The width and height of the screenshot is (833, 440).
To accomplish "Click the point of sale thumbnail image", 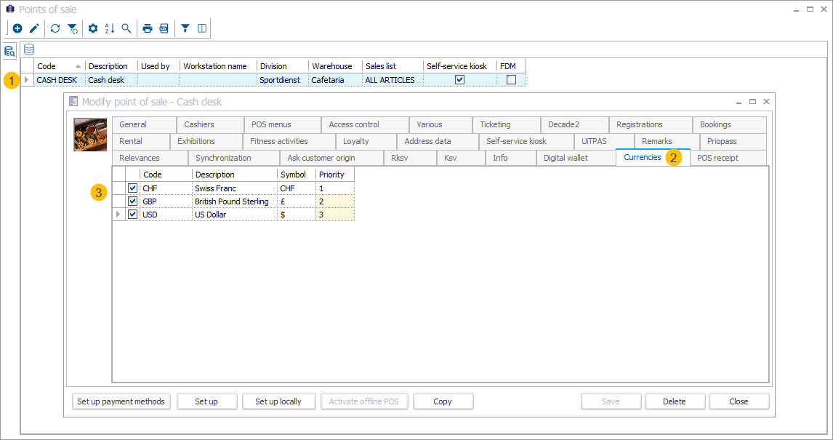I will [90, 134].
